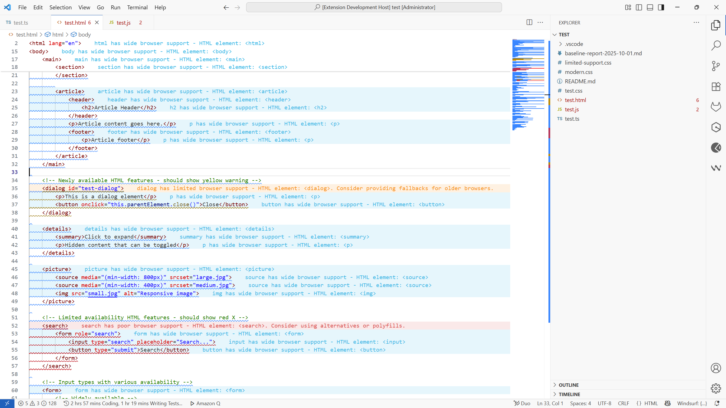Open the Accounts icon in activity bar
726x408 pixels.
716,368
